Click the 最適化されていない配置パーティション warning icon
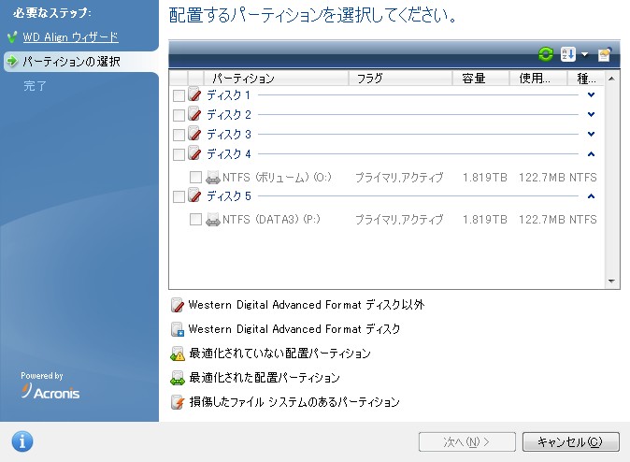The image size is (630, 462). [x=178, y=354]
